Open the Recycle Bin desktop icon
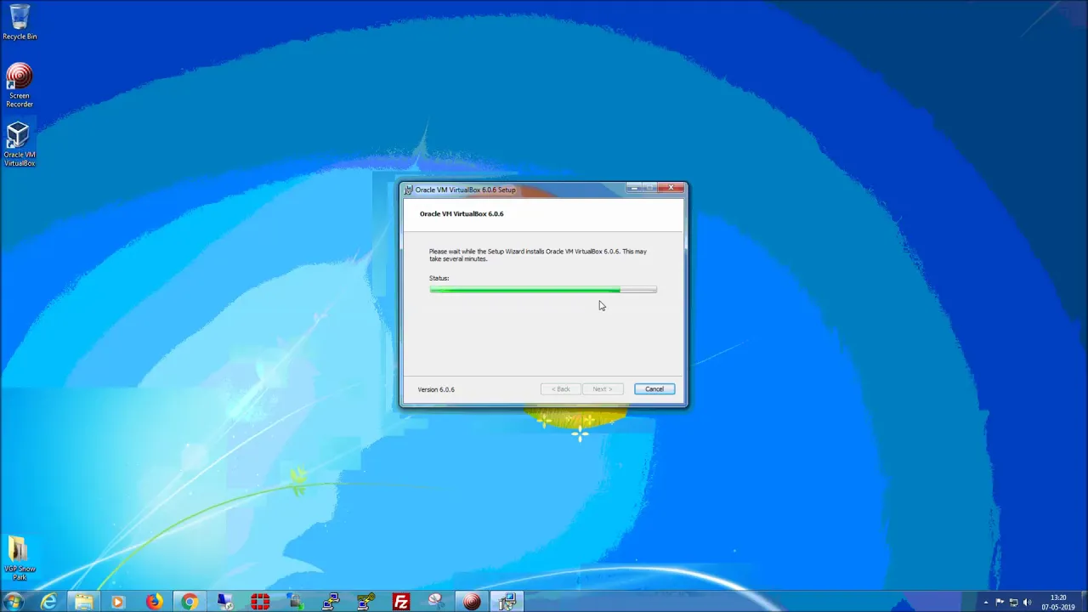Screen dimensions: 1088x612 19,22
